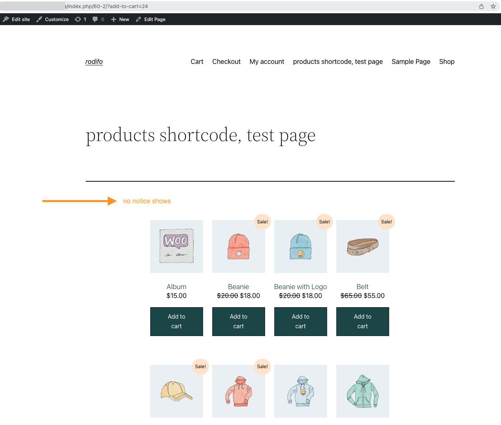Go to the Checkout menu item

226,62
